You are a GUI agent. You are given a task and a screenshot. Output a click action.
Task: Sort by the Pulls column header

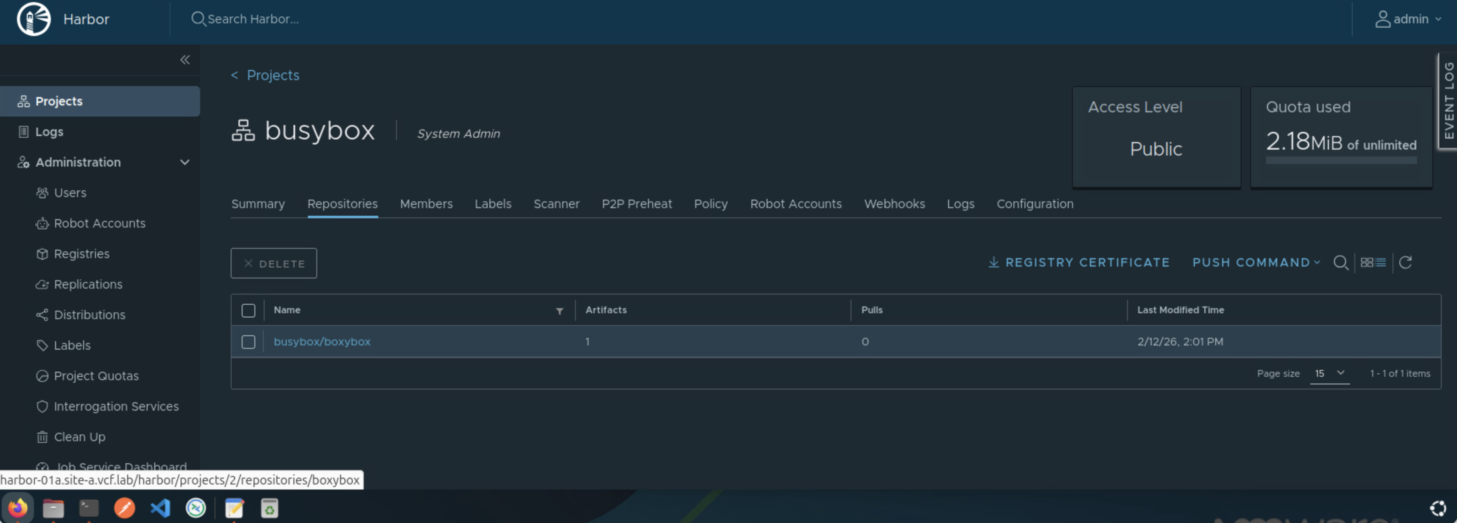pyautogui.click(x=871, y=310)
